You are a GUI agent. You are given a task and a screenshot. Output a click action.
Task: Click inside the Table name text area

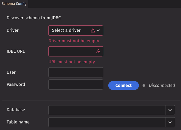pyautogui.click(x=107, y=122)
